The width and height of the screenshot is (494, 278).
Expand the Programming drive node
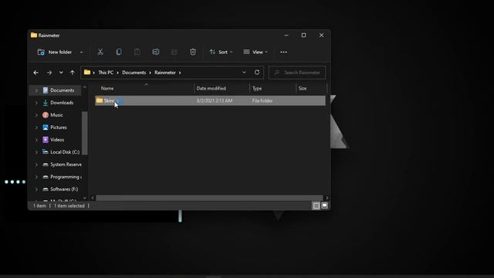click(x=36, y=177)
